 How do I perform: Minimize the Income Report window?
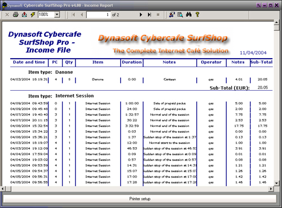(x=265, y=5)
